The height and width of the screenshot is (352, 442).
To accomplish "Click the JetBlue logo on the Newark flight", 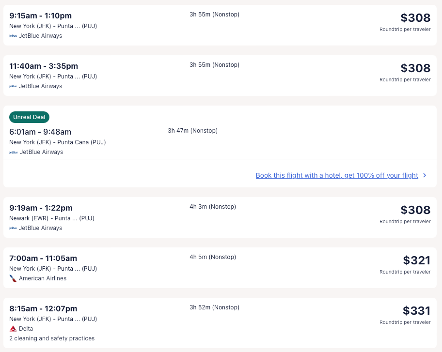I will point(13,228).
